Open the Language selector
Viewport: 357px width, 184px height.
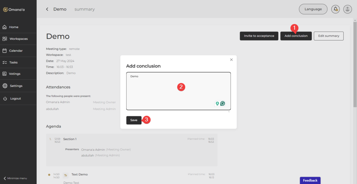(x=313, y=9)
